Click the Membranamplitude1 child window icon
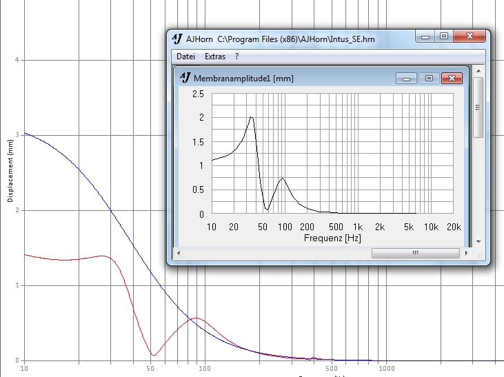Viewport: 504px width, 377px height. tap(185, 78)
